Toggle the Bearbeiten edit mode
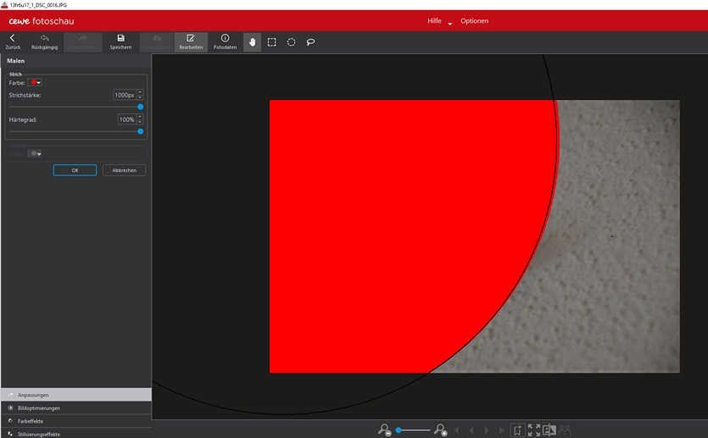The width and height of the screenshot is (708, 438). [x=190, y=42]
